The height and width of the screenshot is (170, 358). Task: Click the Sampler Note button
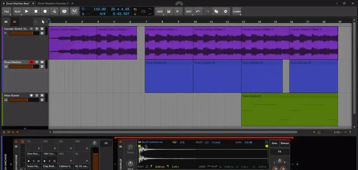pos(274,143)
